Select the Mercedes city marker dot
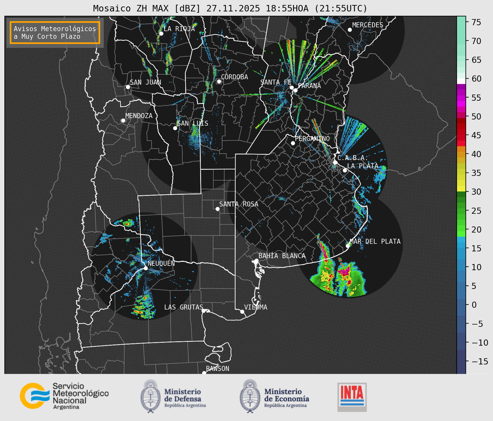493x421 pixels. (x=350, y=30)
